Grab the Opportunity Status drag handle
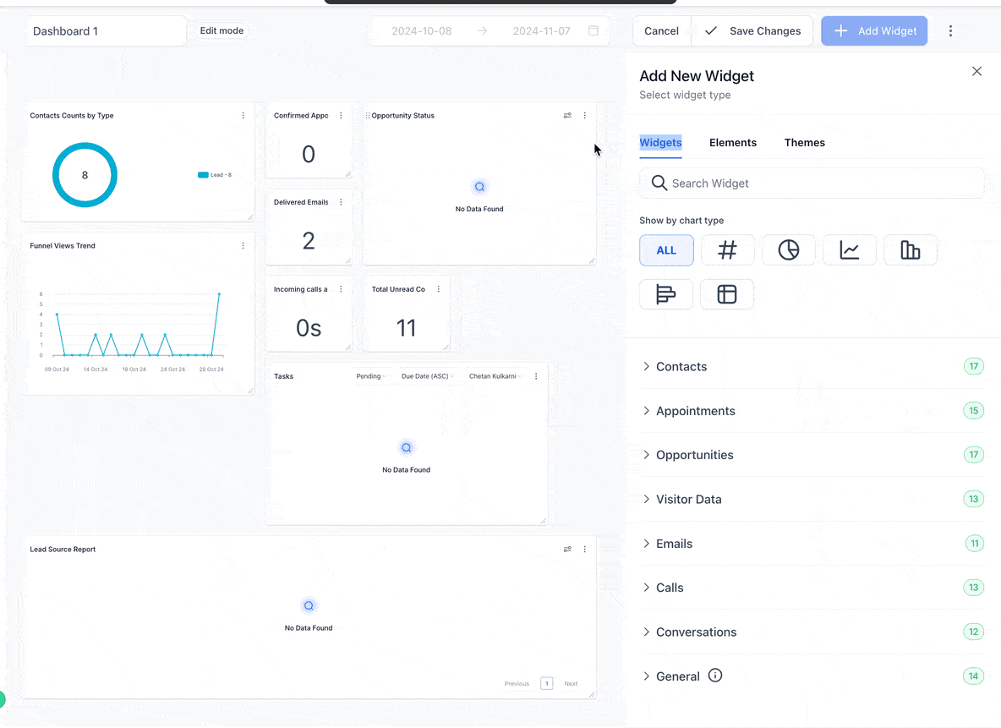 [x=367, y=116]
